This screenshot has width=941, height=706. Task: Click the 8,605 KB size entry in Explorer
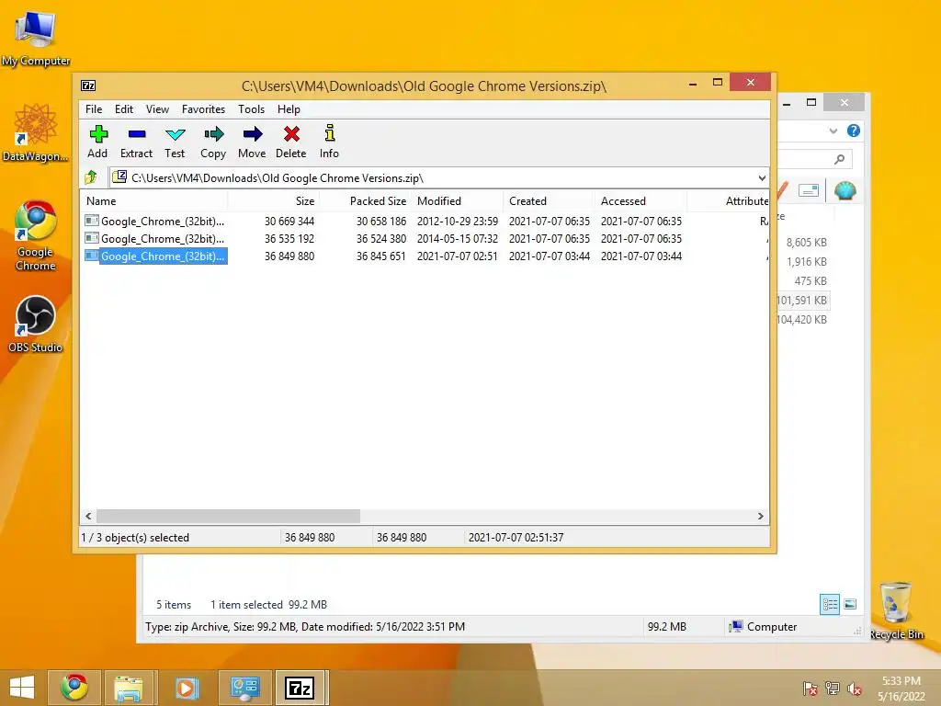click(x=807, y=243)
